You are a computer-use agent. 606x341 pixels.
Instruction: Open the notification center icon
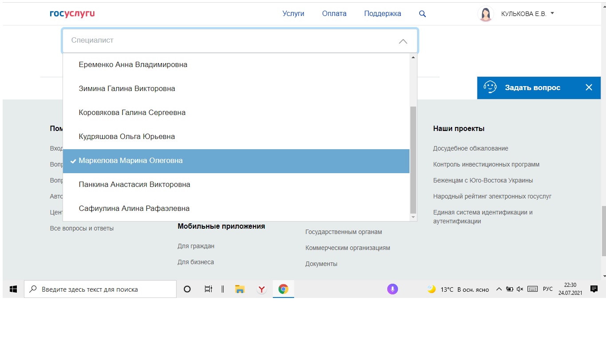pos(594,289)
